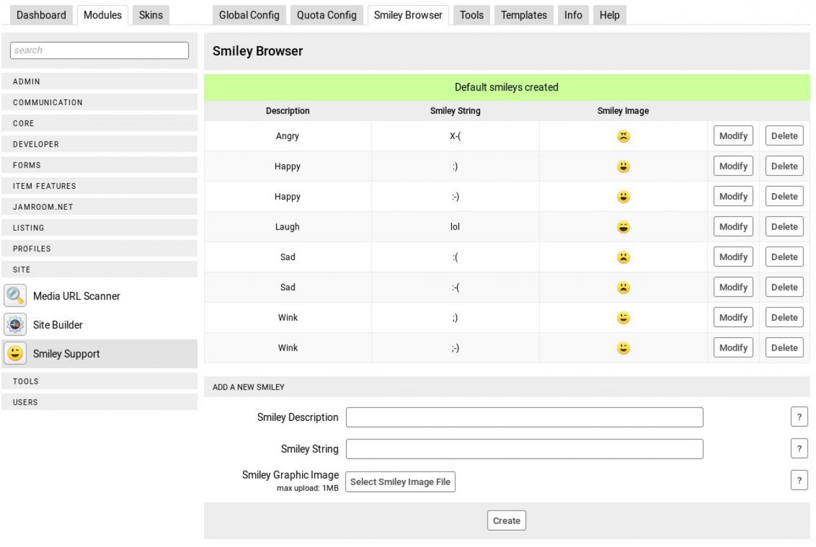Click the Angry smiley image
816x547 pixels.
[x=623, y=136]
